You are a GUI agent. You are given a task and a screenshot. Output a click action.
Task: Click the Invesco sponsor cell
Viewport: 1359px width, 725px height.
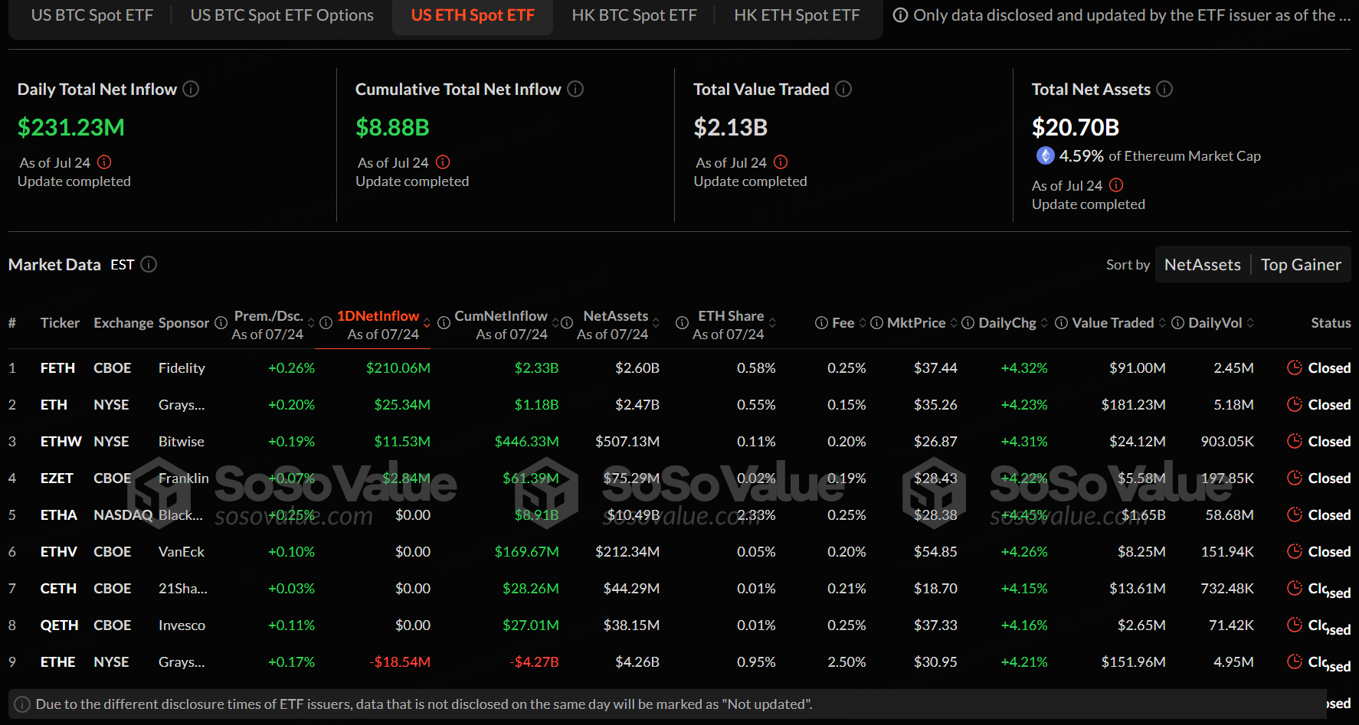(182, 625)
